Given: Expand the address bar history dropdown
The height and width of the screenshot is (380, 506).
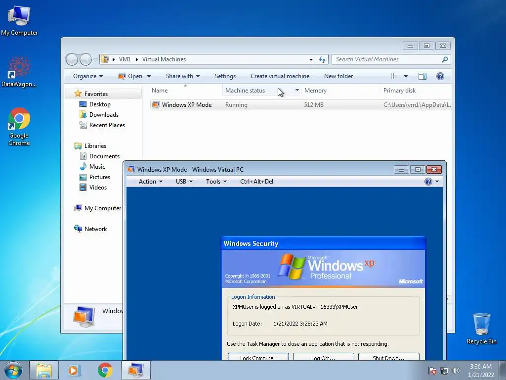Looking at the screenshot, I should coord(311,59).
